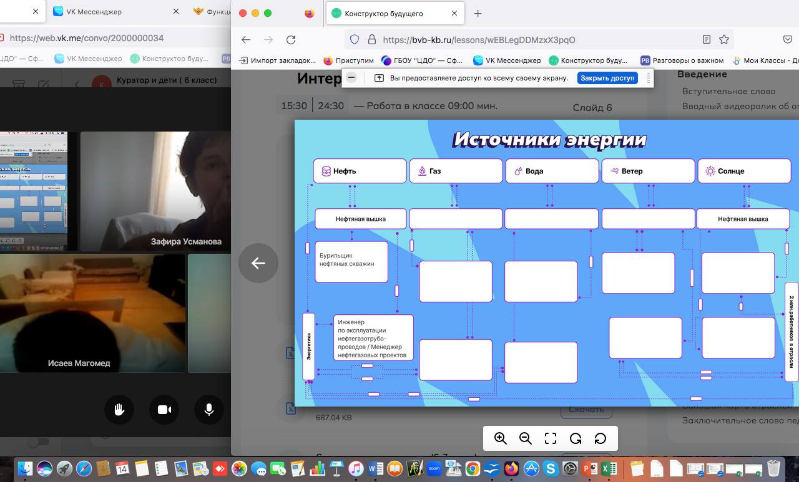The height and width of the screenshot is (482, 799).
Task: Click Закрыть доступ to stop screen sharing
Action: coord(607,78)
